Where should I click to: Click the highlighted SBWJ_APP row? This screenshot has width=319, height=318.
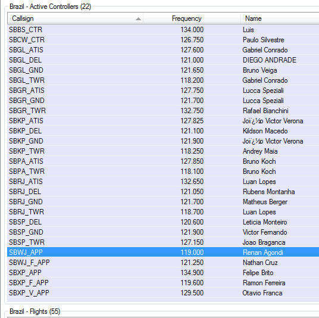(163, 252)
